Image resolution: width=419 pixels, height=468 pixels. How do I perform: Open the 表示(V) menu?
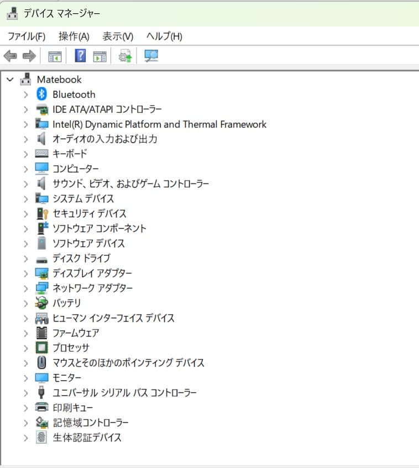point(118,36)
